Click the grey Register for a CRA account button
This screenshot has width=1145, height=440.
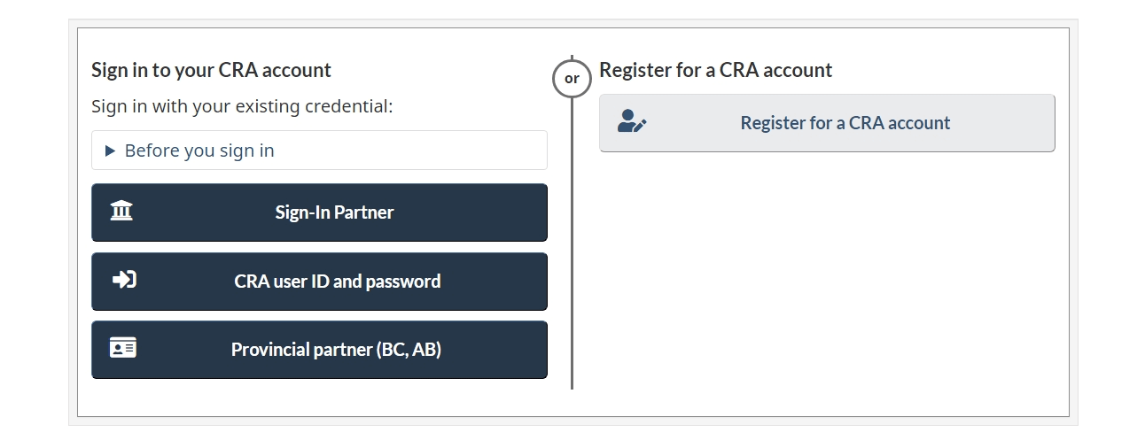[x=827, y=123]
